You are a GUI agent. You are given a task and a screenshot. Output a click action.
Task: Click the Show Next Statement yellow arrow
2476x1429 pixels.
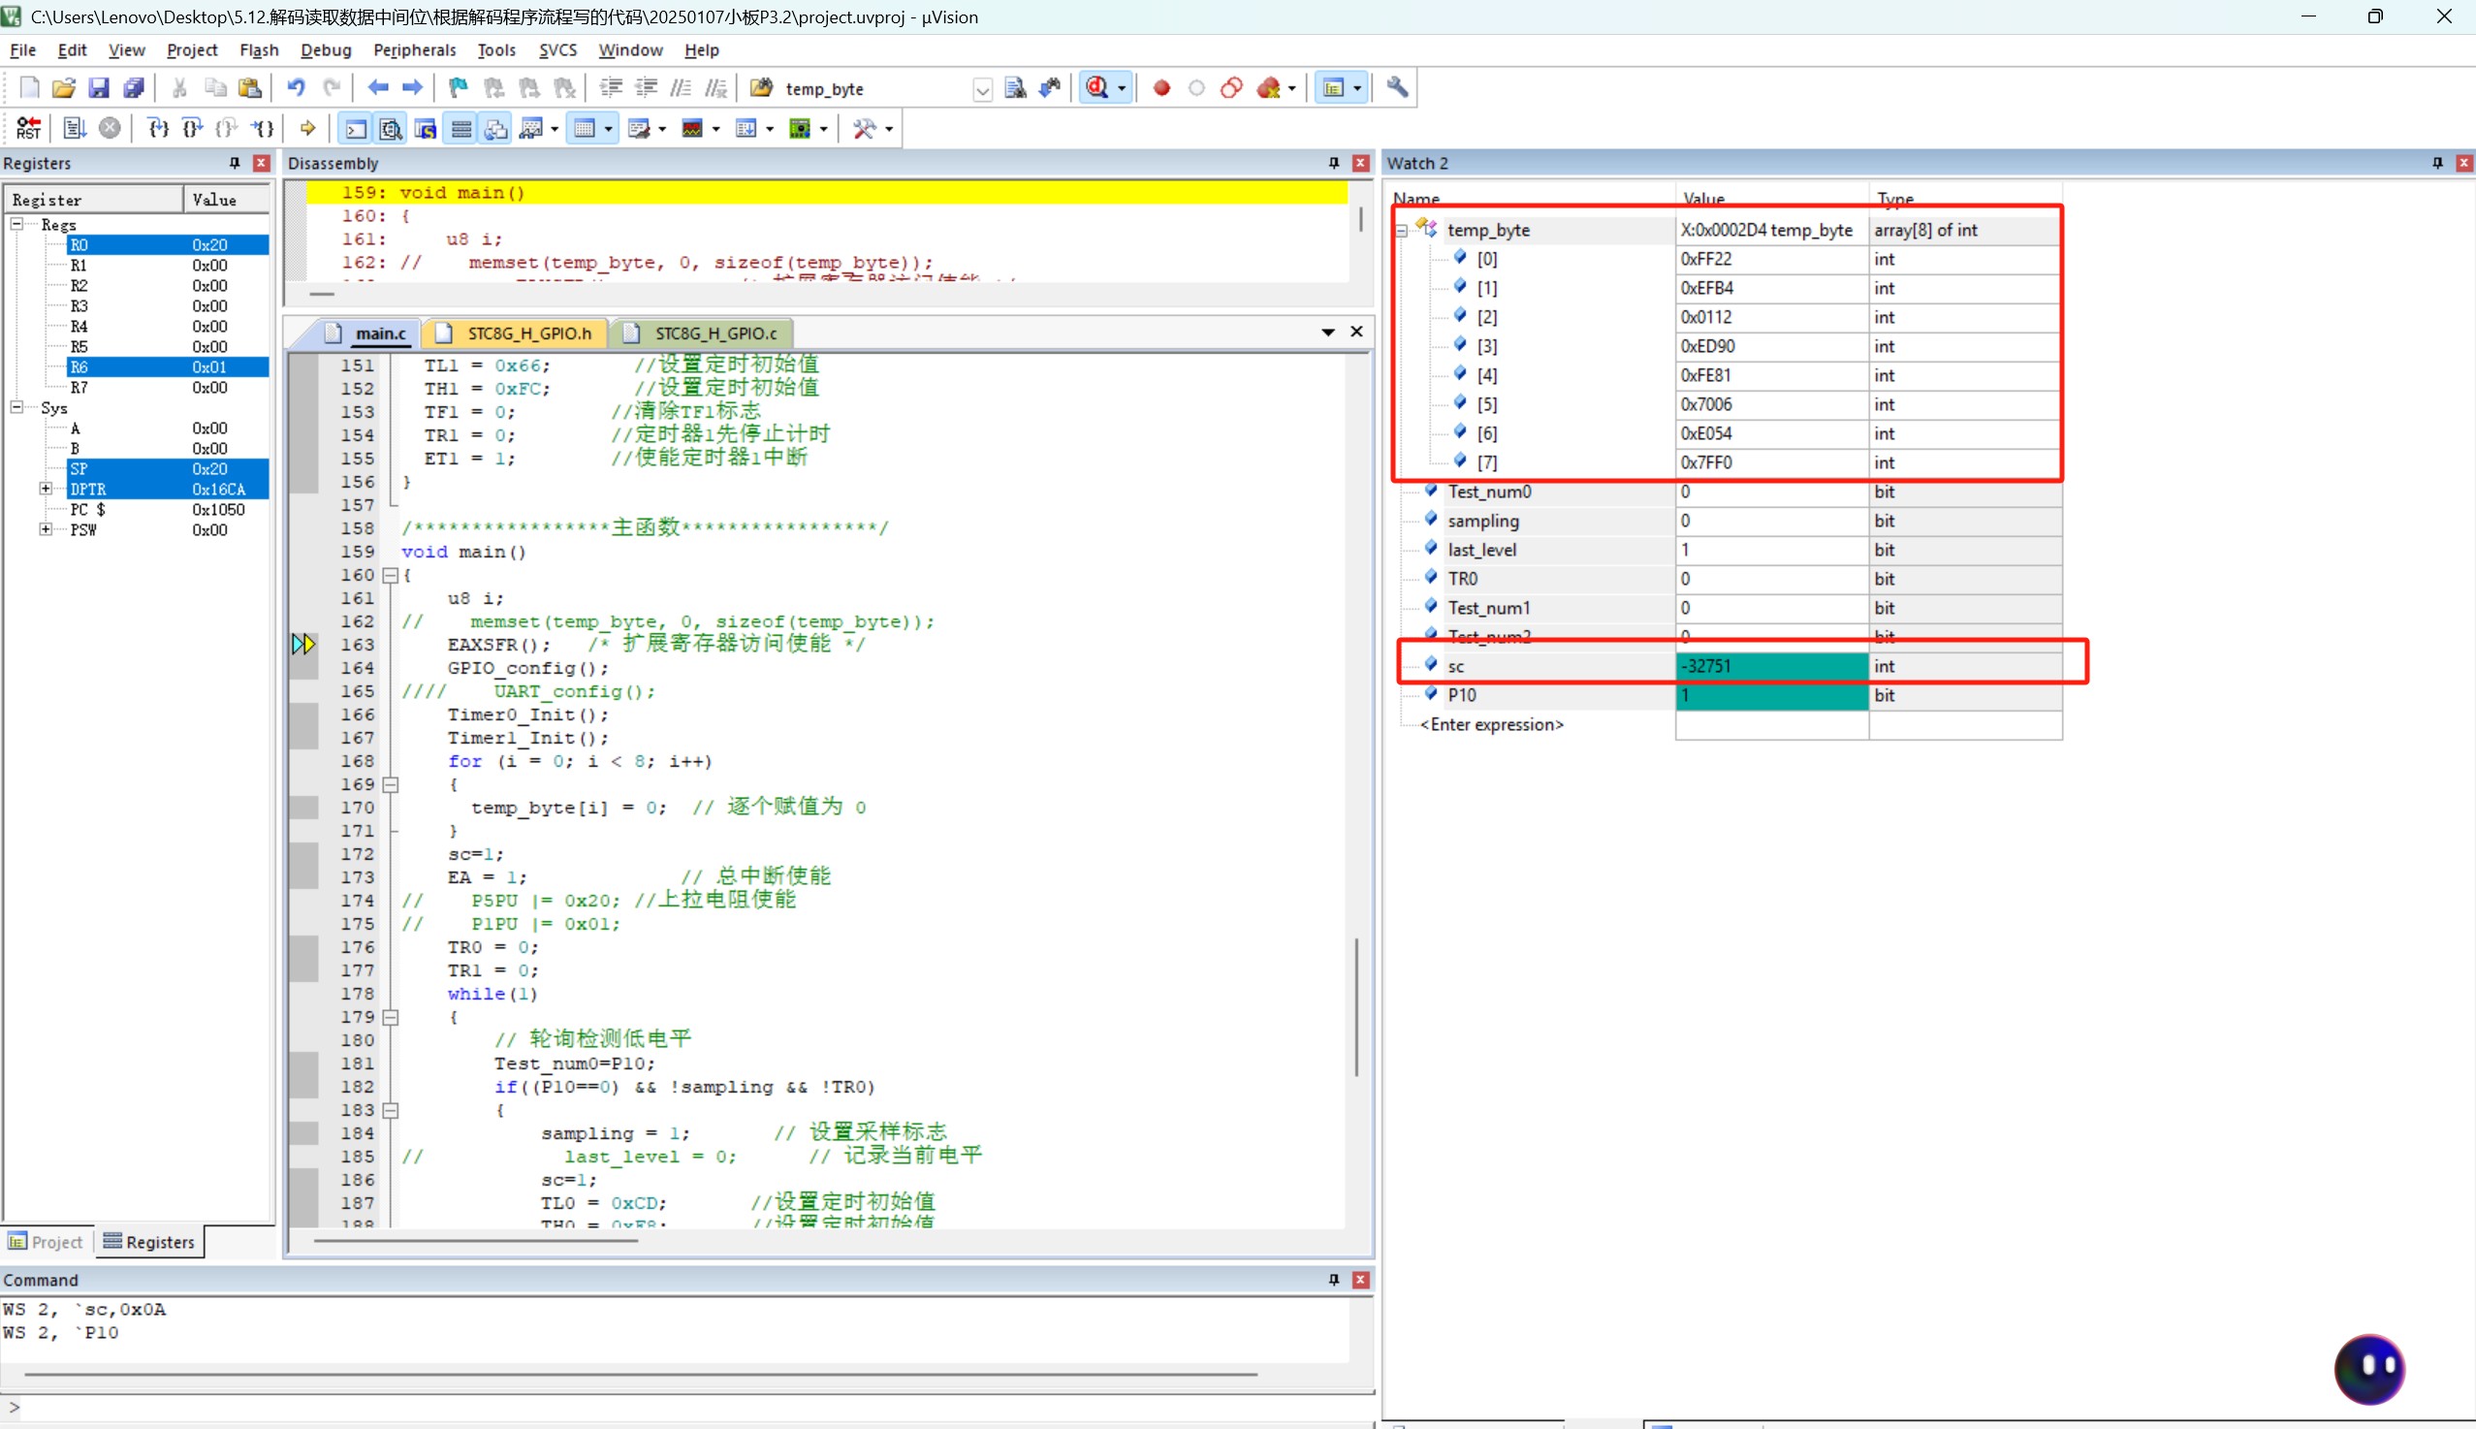(308, 129)
